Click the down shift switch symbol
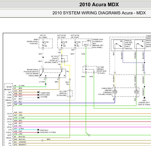 [x=118, y=44]
